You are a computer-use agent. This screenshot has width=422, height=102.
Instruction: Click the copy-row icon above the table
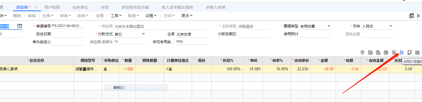378,52
